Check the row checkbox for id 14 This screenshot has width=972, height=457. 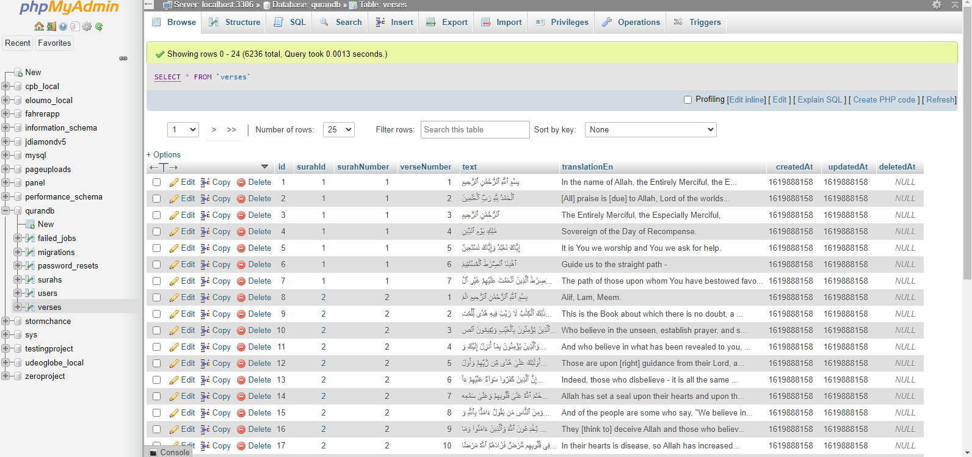[x=157, y=397]
